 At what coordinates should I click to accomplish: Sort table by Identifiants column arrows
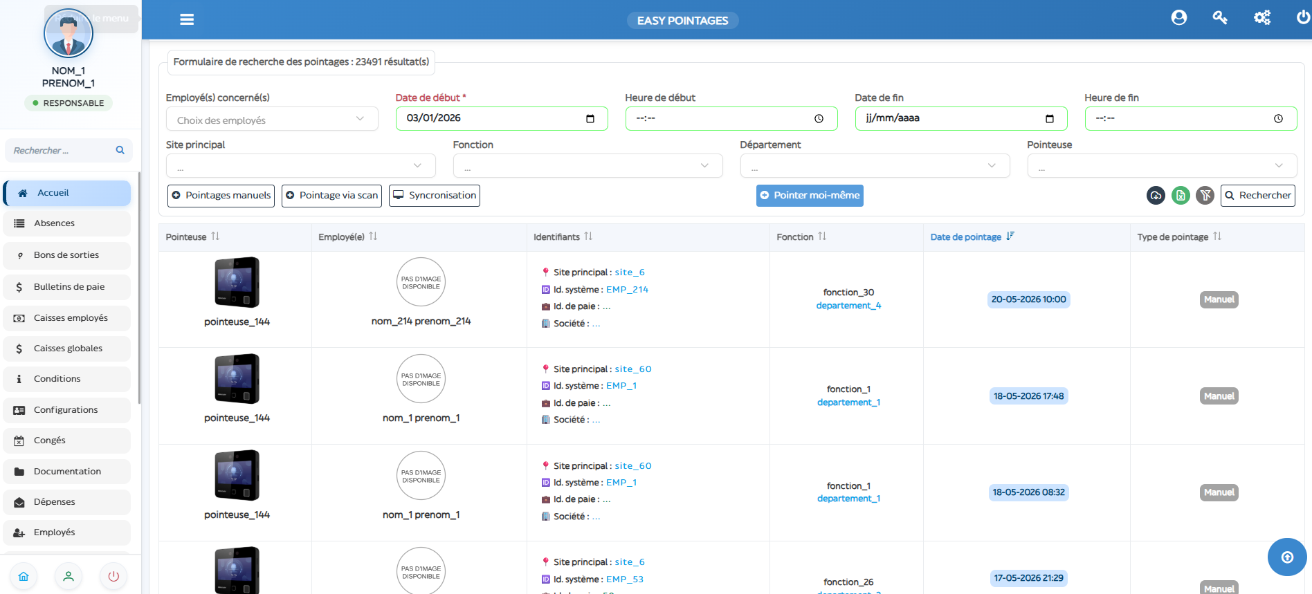point(588,236)
